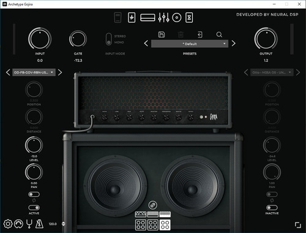Click the left microphone LEVEL knob
306x233 pixels.
34,145
